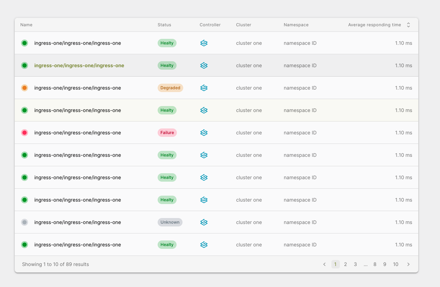440x287 pixels.
Task: Click the orange status dot in Degraded row
Action: click(25, 88)
